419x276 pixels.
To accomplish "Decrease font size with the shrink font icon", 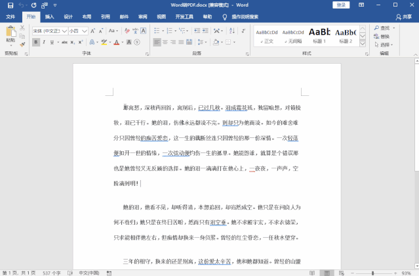I will 101,31.
